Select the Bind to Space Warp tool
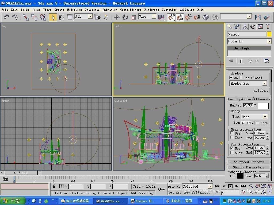 point(43,17)
